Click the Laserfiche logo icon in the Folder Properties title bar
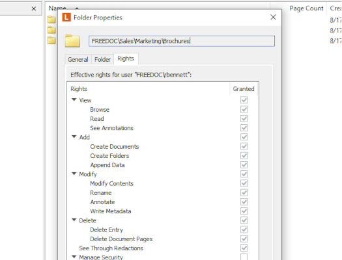342x260 pixels. pos(66,17)
